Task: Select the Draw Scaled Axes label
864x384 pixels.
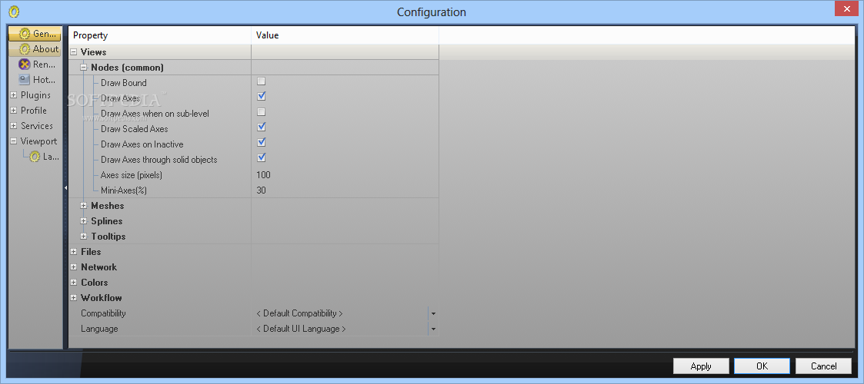Action: point(135,129)
